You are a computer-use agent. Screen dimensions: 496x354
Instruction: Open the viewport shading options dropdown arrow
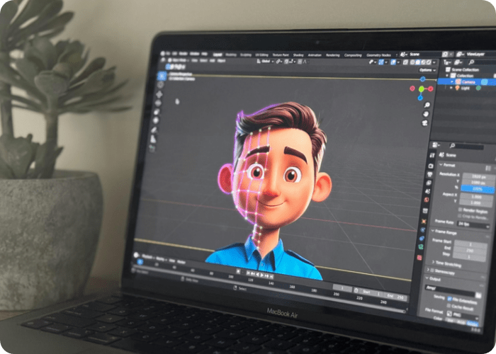click(x=434, y=62)
